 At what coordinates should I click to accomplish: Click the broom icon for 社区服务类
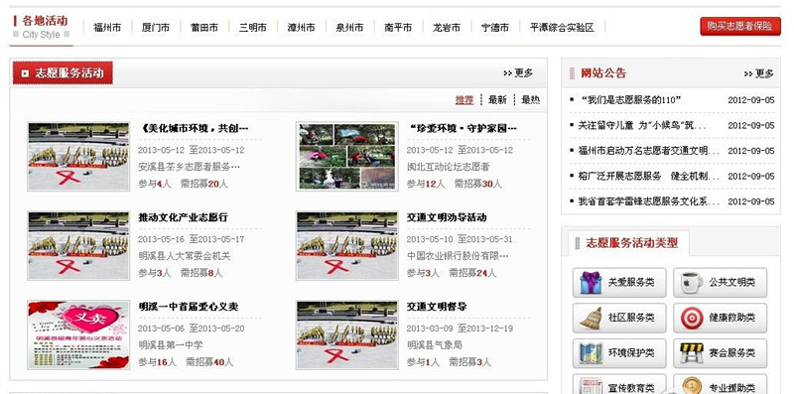[591, 318]
